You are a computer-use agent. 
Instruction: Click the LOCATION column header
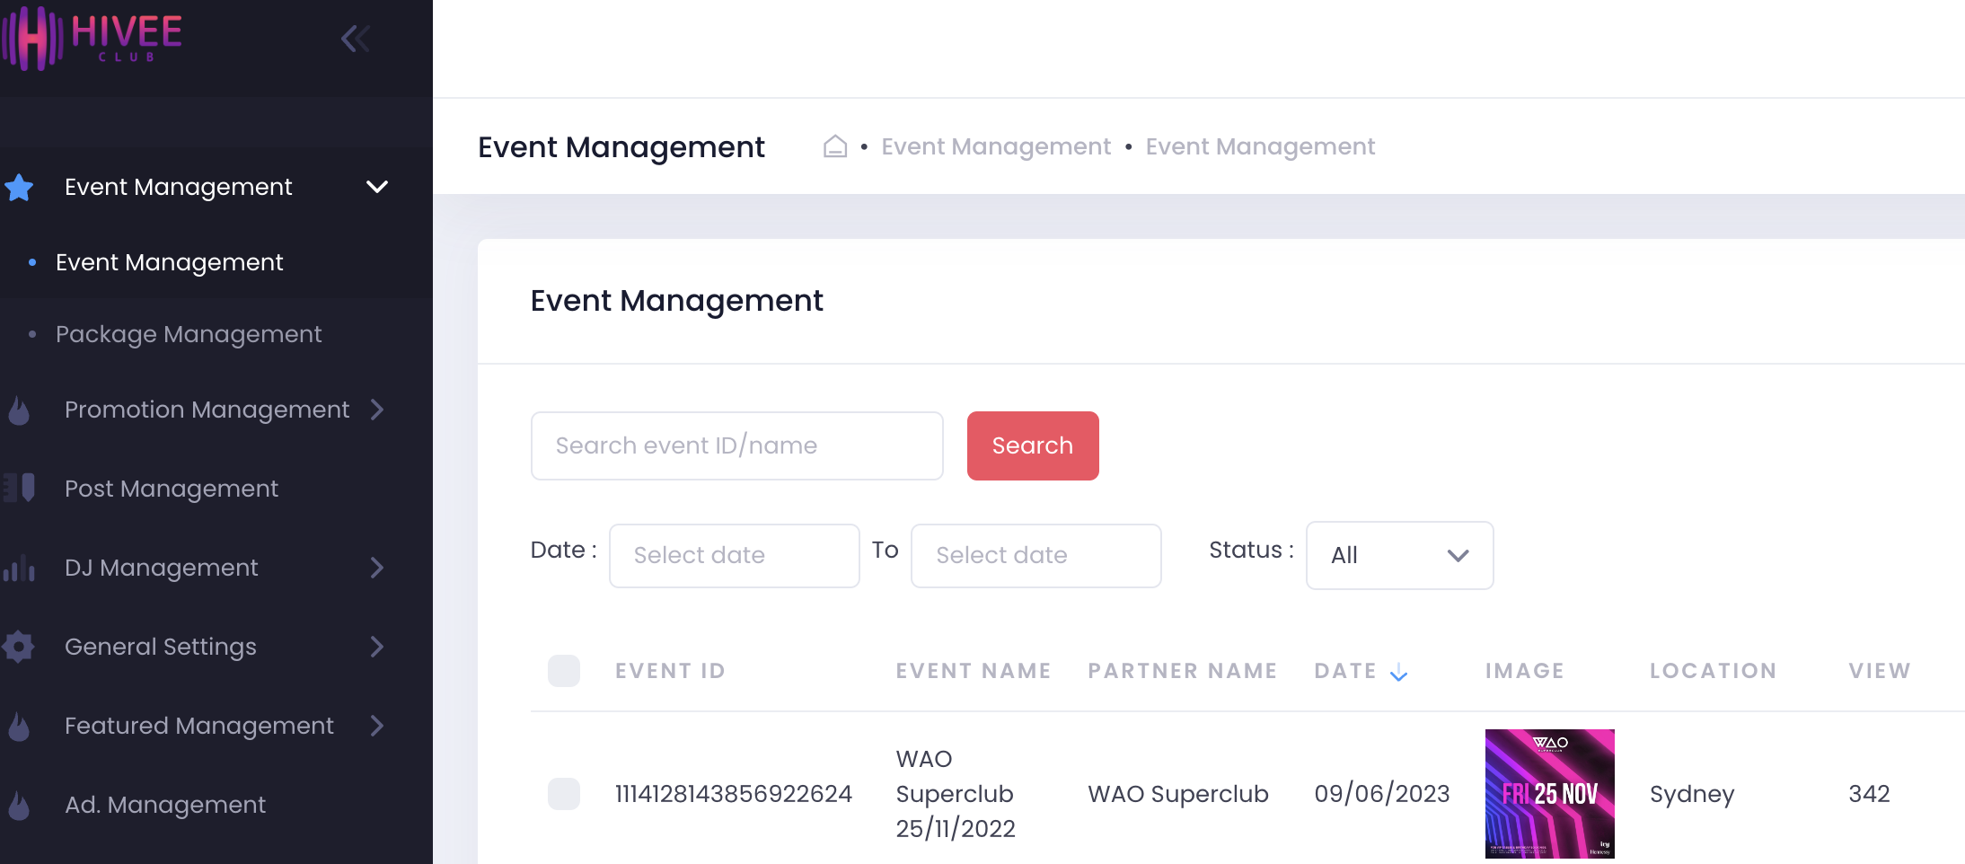(x=1713, y=671)
